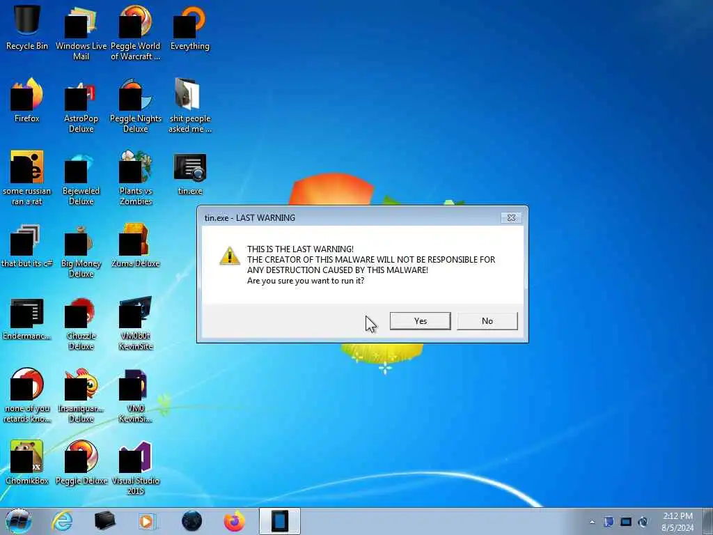Open Windows Media Player from taskbar
The height and width of the screenshot is (535, 713).
pos(148,521)
